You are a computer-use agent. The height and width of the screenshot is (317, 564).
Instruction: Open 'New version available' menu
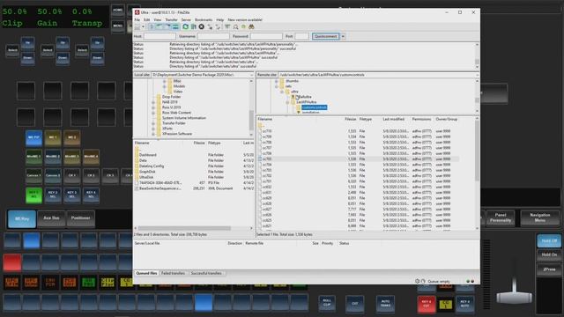(x=245, y=19)
